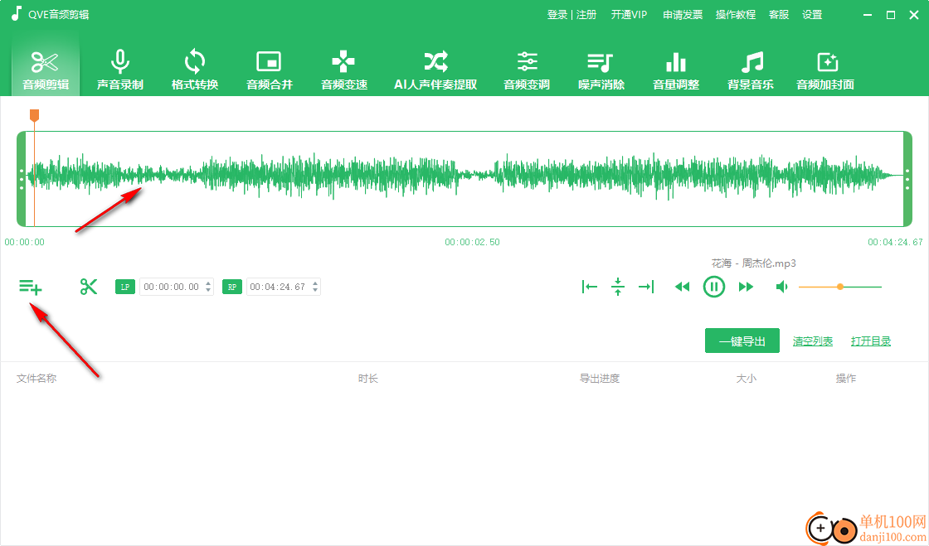Open the 音量调整 volume adjust tool
Screen dimensions: 929x546
tap(676, 70)
